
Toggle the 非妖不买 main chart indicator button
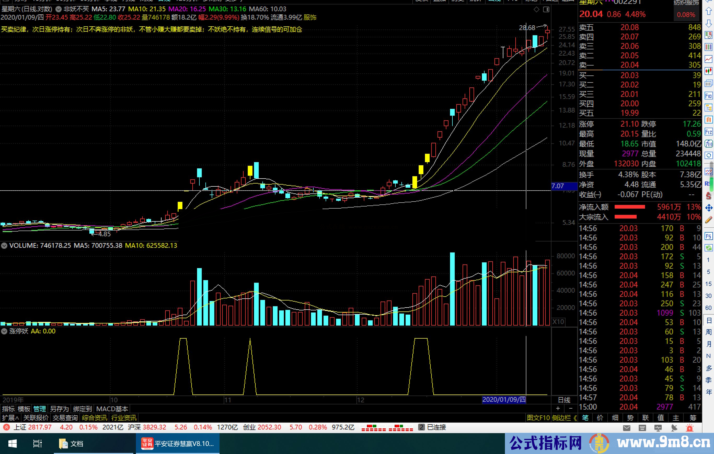[59, 9]
